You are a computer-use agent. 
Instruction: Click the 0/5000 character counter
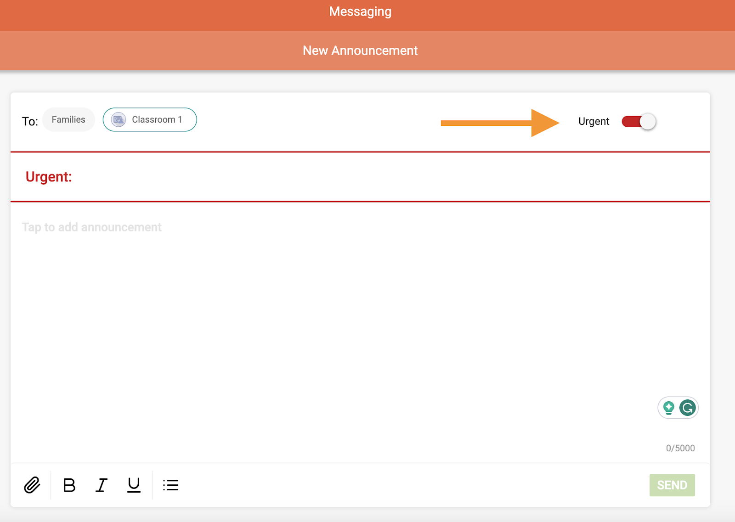(680, 448)
